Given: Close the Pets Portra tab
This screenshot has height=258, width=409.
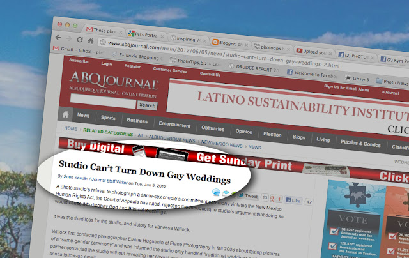Looking at the screenshot, I should tap(162, 36).
